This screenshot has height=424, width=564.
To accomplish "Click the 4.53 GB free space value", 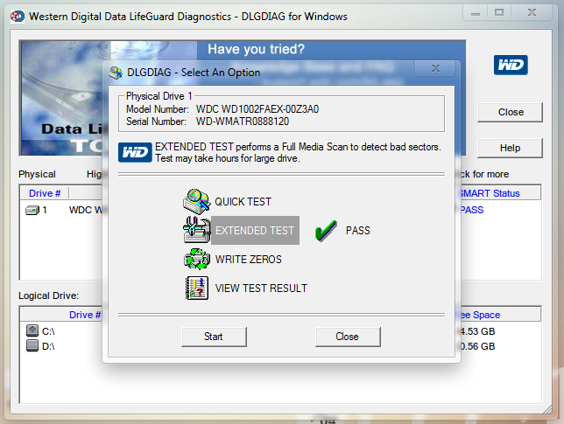I will pyautogui.click(x=478, y=331).
